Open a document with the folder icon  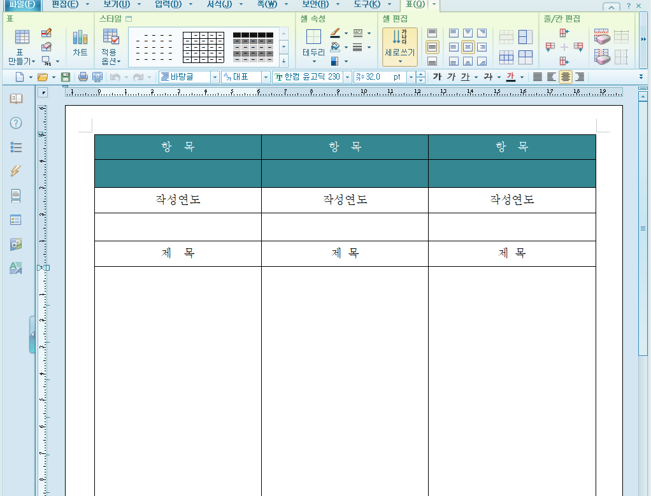43,77
